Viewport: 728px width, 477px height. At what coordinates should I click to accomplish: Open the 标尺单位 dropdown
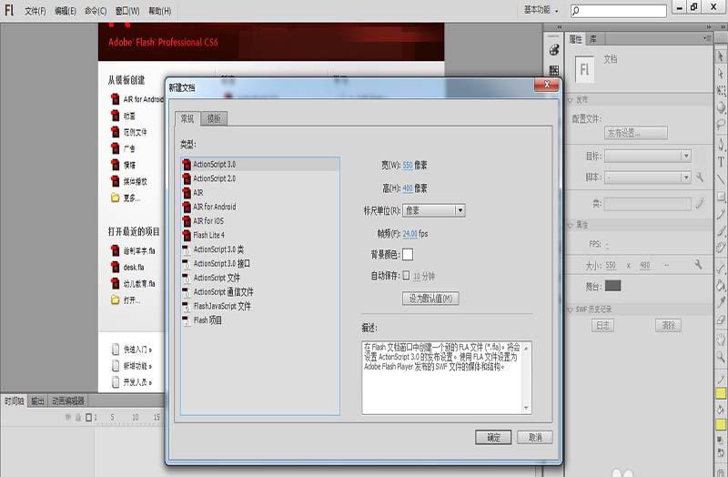434,210
